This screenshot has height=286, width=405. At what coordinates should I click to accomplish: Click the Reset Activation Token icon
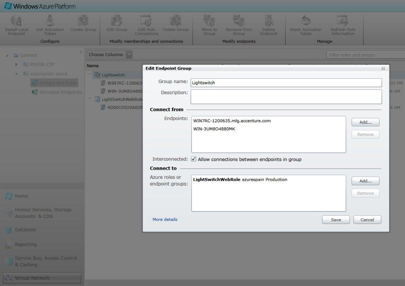(306, 21)
